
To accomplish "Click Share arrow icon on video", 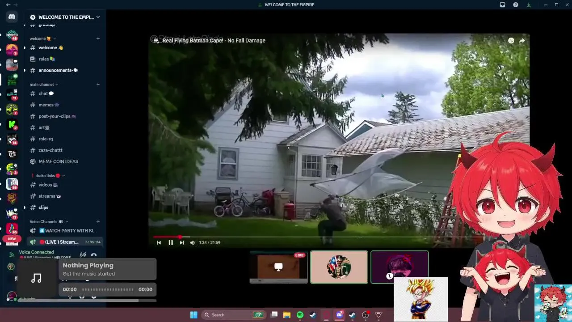I will [522, 40].
